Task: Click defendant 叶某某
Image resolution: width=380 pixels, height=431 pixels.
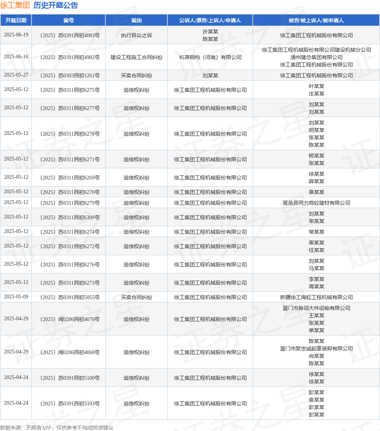Action: click(x=317, y=86)
